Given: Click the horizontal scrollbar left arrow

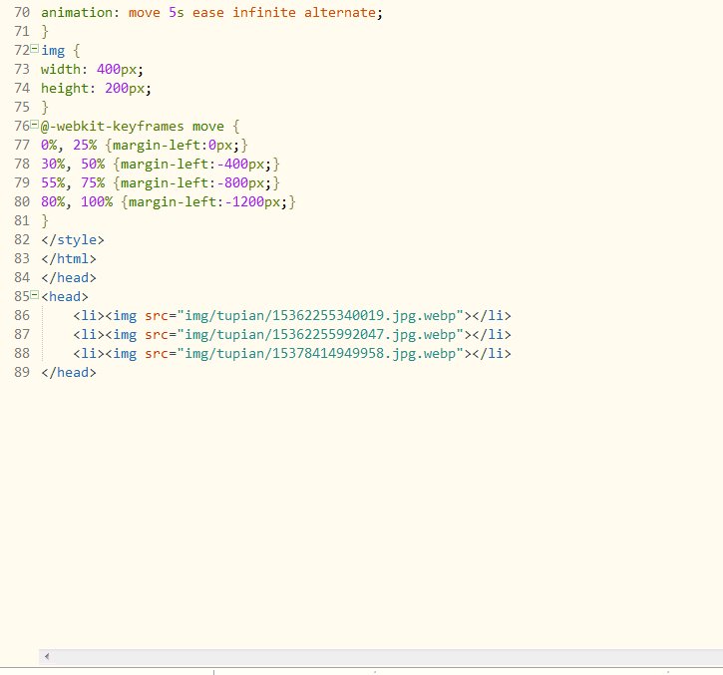Looking at the screenshot, I should click(47, 656).
